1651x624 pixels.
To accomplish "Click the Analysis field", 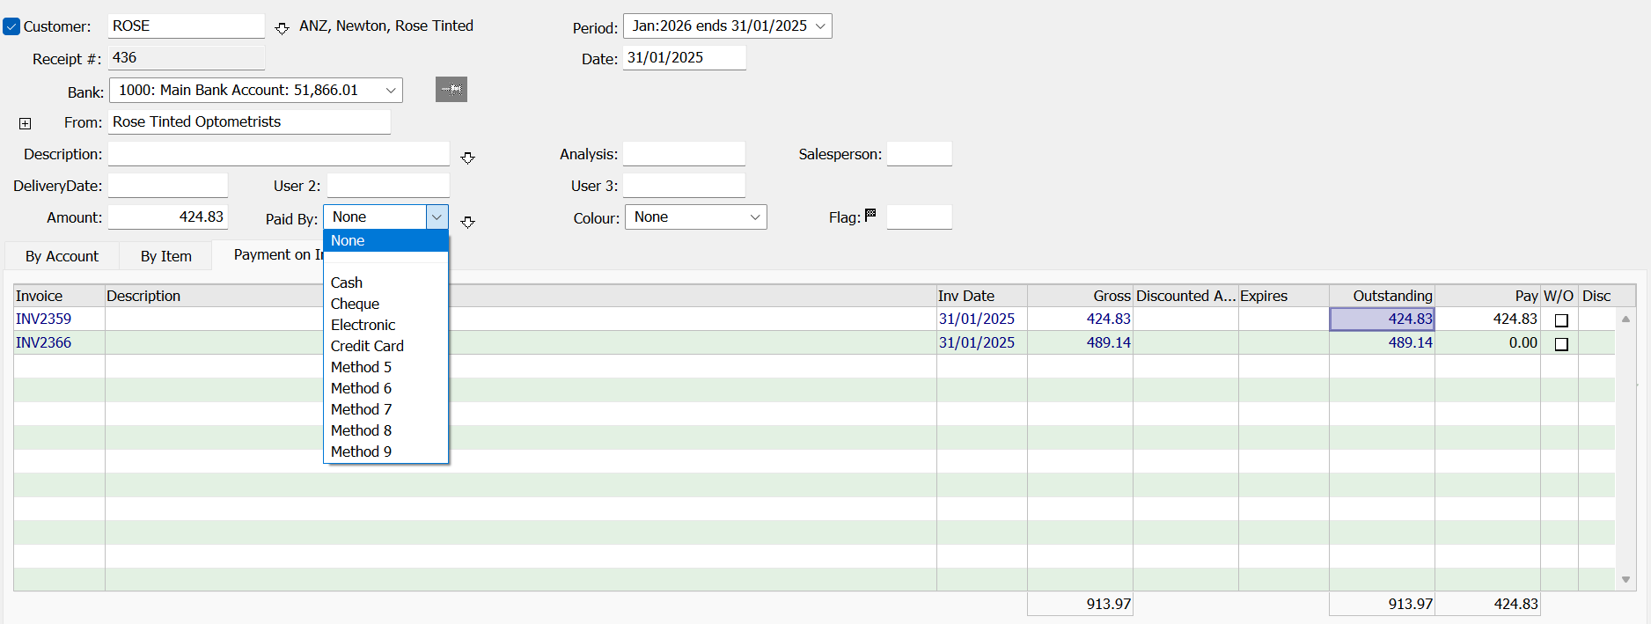I will [x=684, y=154].
